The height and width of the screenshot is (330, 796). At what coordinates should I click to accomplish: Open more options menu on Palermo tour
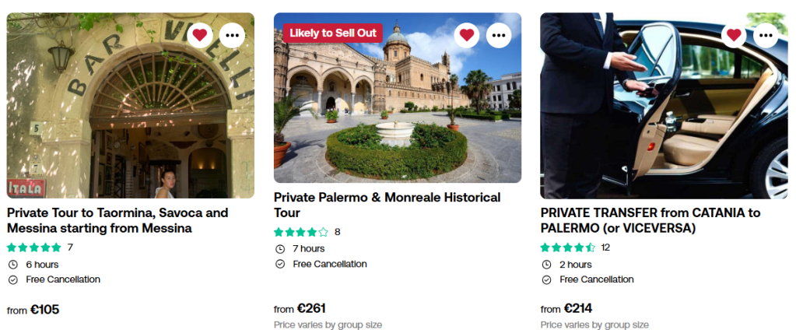point(499,35)
